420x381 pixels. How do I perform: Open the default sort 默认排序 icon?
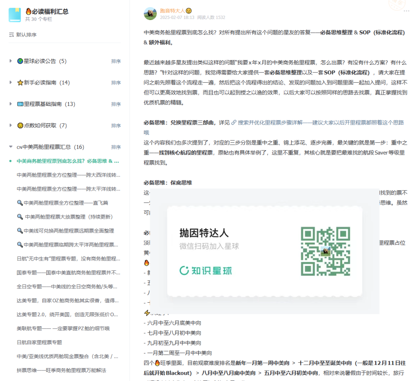(11, 35)
